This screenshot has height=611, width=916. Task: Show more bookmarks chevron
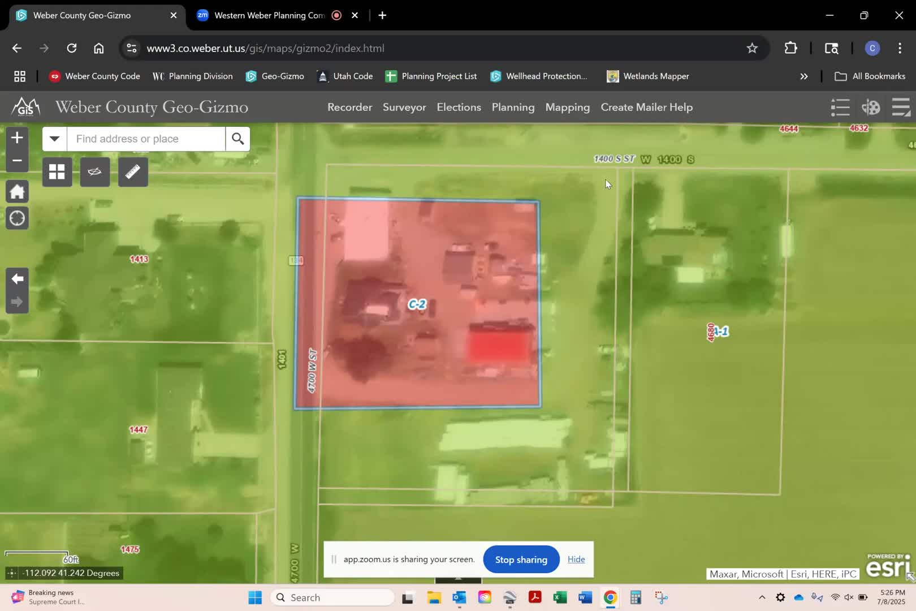click(803, 76)
